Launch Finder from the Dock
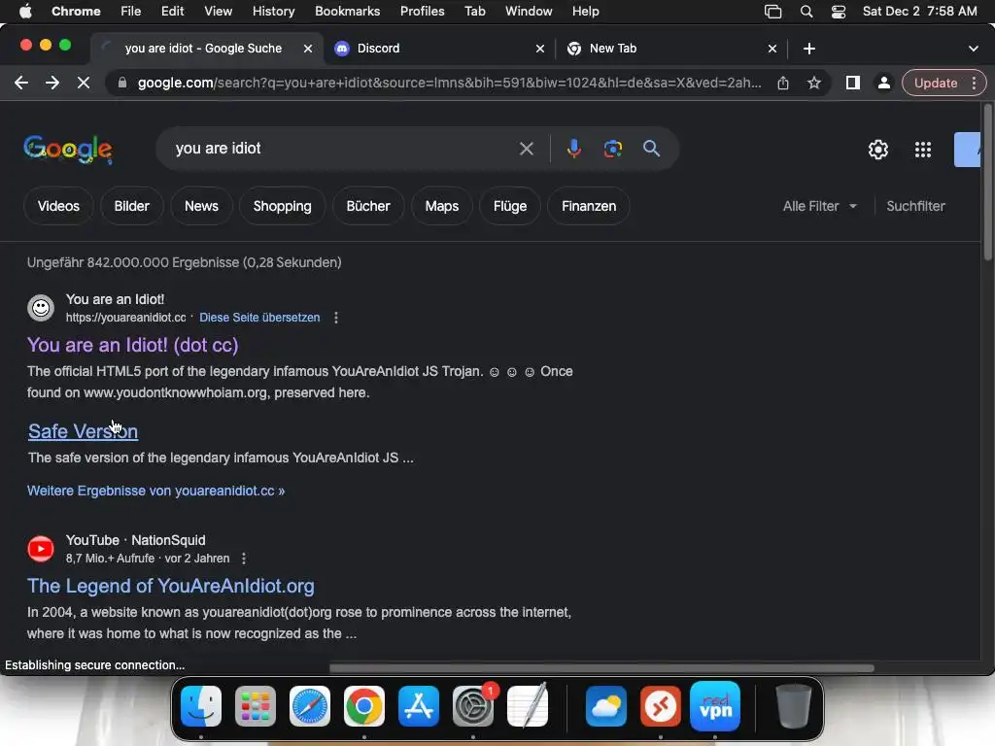995x746 pixels. tap(201, 706)
